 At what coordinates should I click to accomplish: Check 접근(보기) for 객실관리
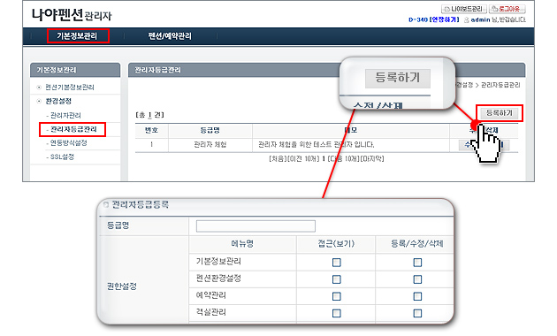336,313
